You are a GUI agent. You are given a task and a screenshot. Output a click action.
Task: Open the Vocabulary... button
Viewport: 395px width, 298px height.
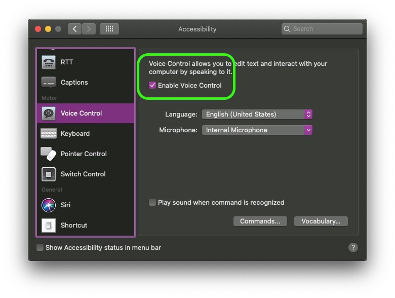tap(321, 221)
